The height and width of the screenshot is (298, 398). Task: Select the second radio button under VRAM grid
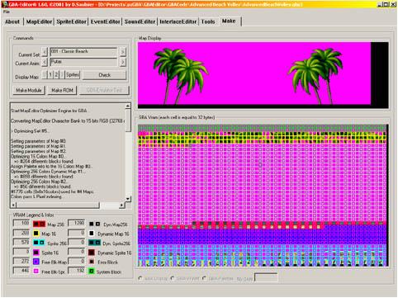click(173, 278)
